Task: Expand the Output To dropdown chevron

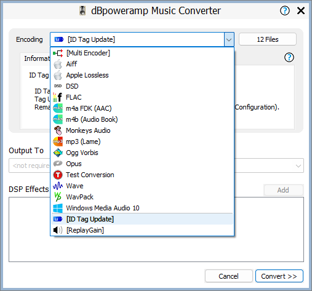Action: tap(298, 165)
